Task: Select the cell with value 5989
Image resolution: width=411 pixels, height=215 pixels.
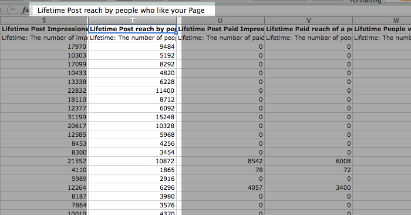Action: click(44, 179)
